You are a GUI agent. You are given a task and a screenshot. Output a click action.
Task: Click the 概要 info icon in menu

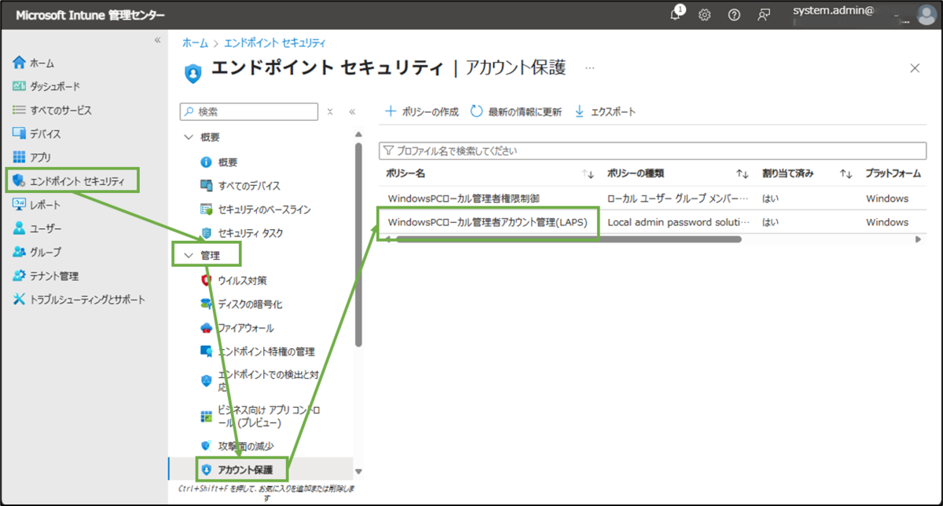tap(207, 162)
